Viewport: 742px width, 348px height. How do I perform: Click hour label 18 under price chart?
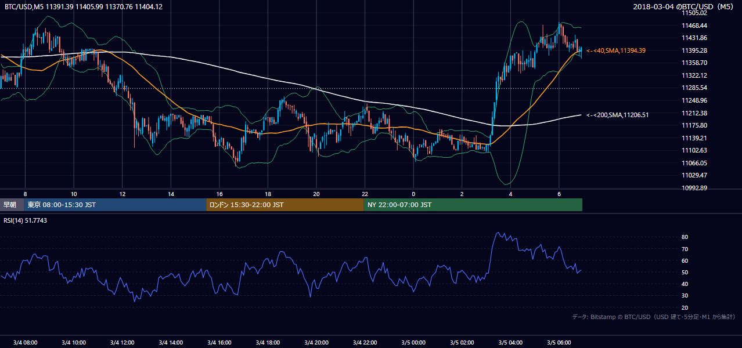pyautogui.click(x=268, y=194)
